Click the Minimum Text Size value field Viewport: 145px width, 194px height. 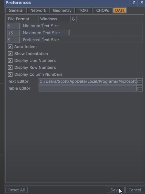[x=13, y=26]
